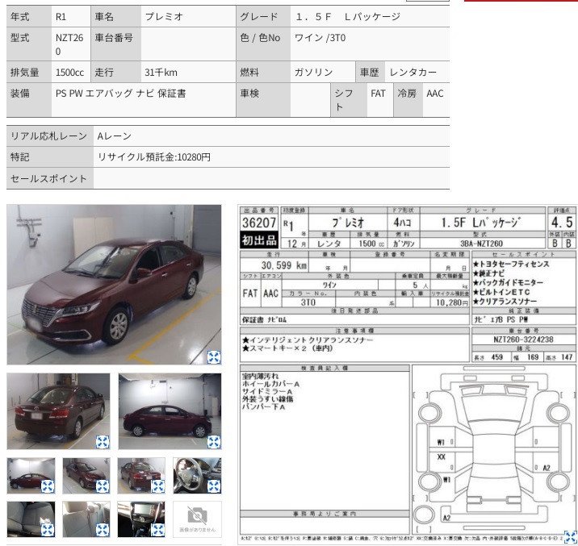Open the rear seat interior thumbnail
The width and height of the screenshot is (578, 546).
tap(86, 519)
